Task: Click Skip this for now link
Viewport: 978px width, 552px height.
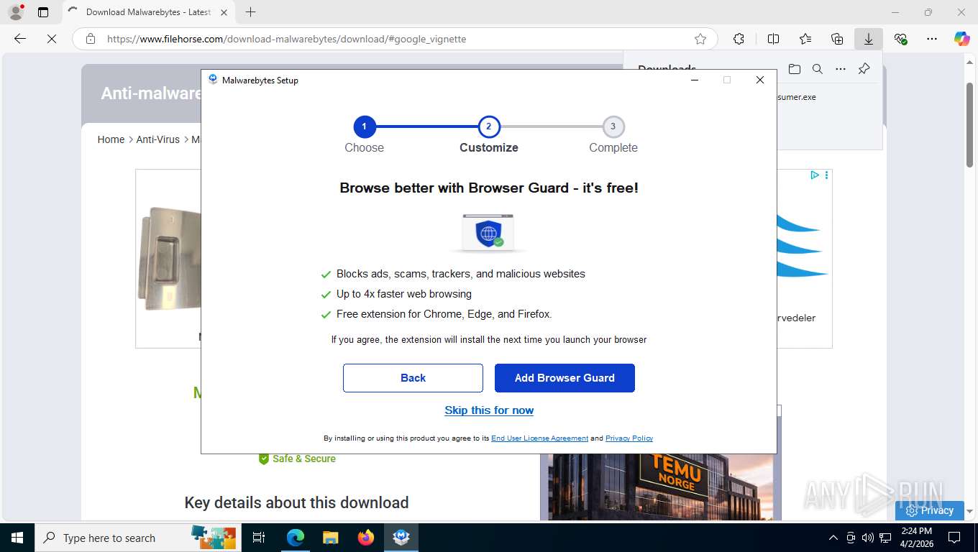Action: (x=489, y=410)
